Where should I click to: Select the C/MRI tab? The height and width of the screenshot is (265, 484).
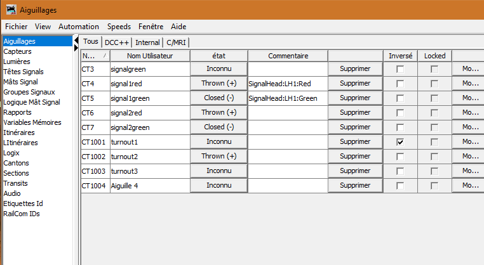[x=177, y=42]
